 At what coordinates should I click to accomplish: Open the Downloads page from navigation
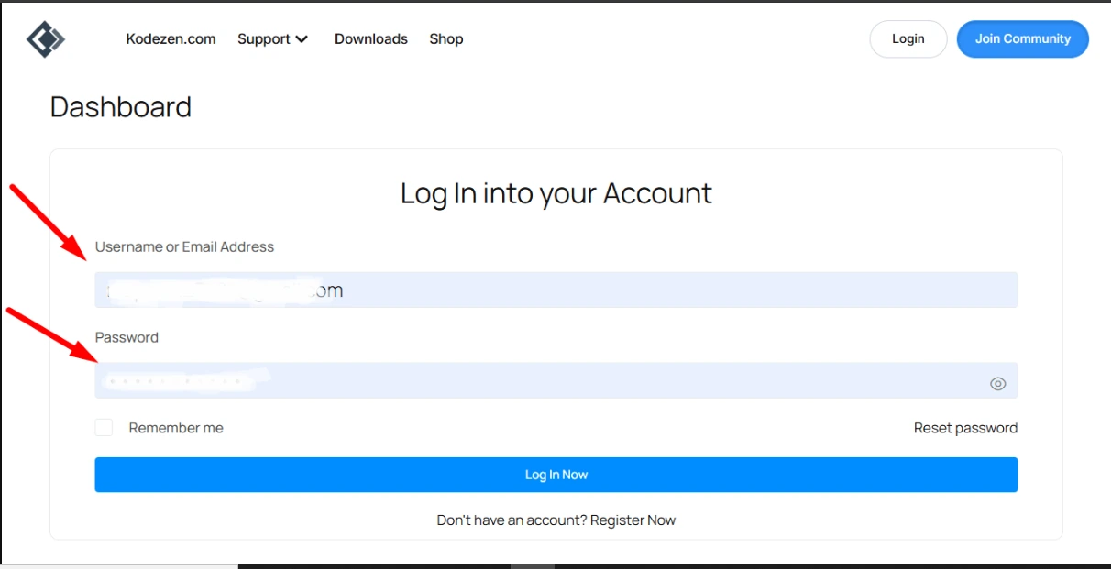(371, 38)
